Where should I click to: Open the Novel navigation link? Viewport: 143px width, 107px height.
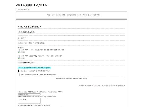point(85,15)
